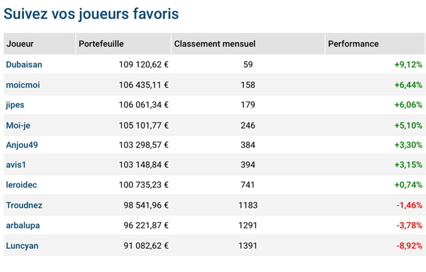Screen dimensions: 426x272
Task: Click the avis1 player name
Action: coord(16,165)
